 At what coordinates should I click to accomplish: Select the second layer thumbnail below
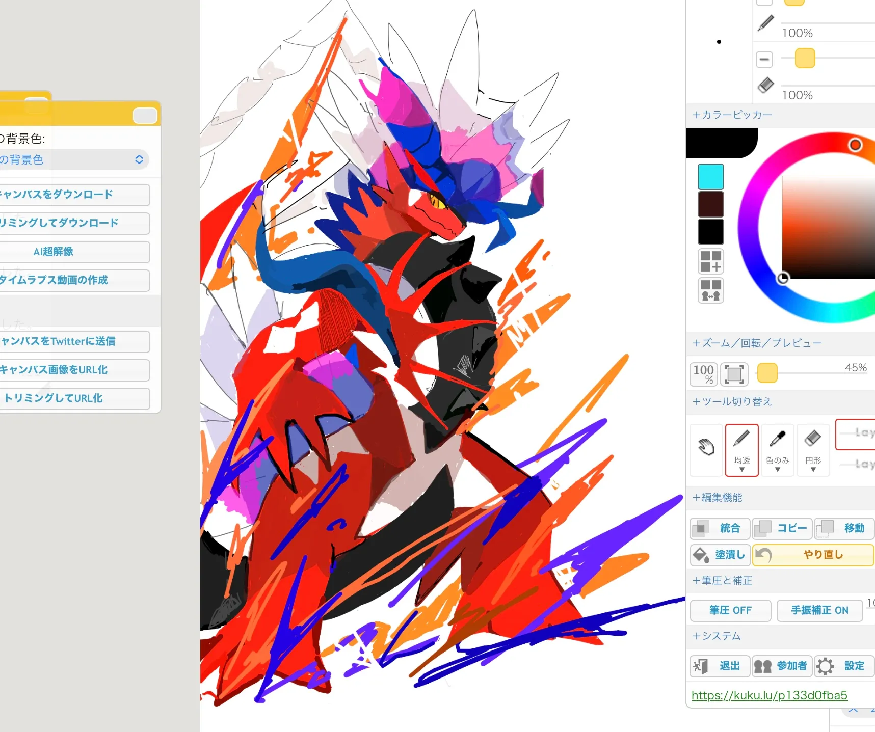pyautogui.click(x=856, y=465)
